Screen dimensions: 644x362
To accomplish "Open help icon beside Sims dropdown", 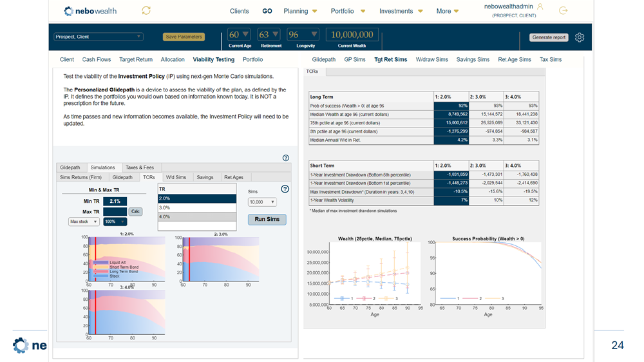I will pos(285,189).
